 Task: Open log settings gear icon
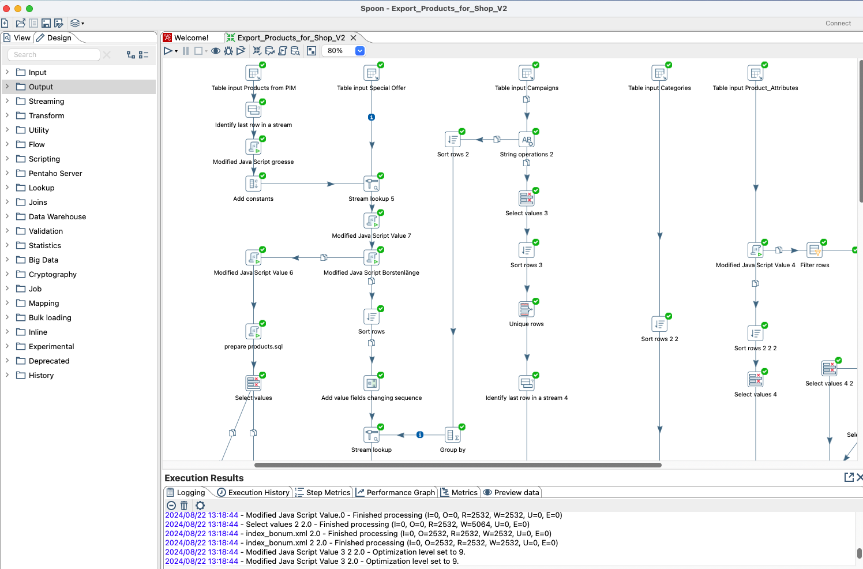coord(200,506)
